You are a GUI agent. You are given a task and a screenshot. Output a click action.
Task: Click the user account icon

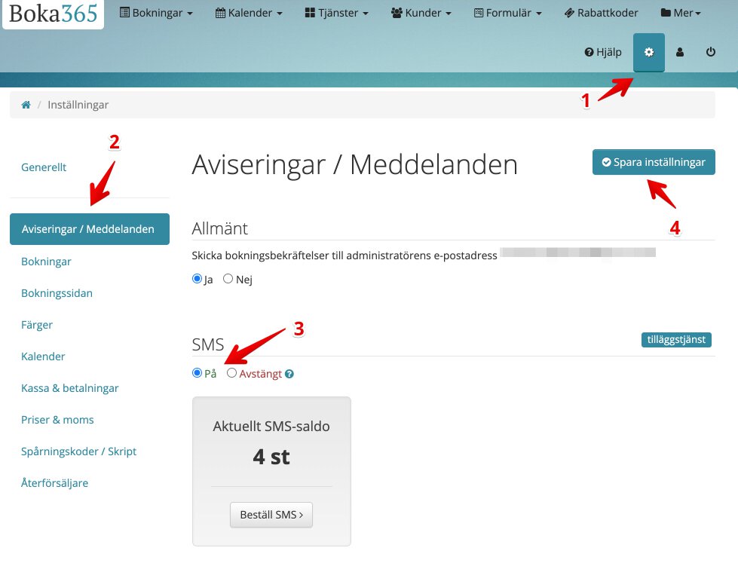click(679, 52)
